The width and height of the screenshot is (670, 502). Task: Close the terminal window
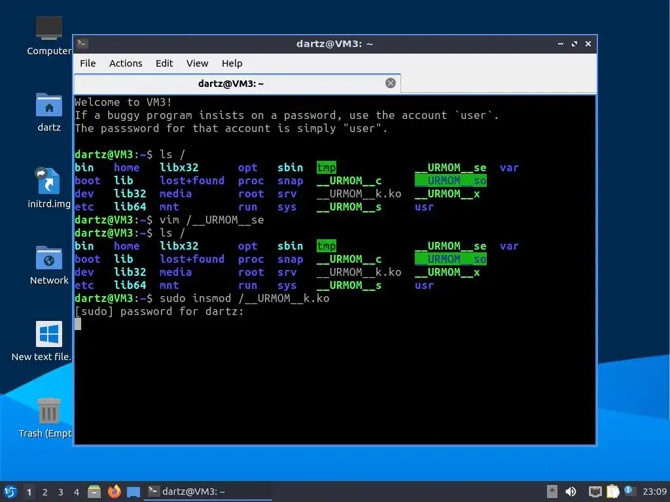click(588, 44)
